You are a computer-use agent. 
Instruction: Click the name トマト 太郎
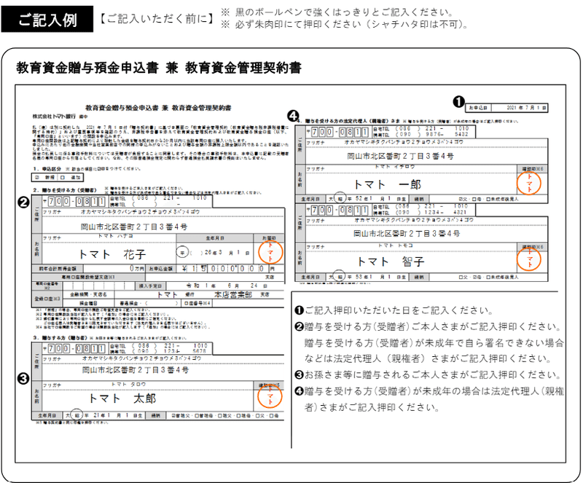[122, 398]
